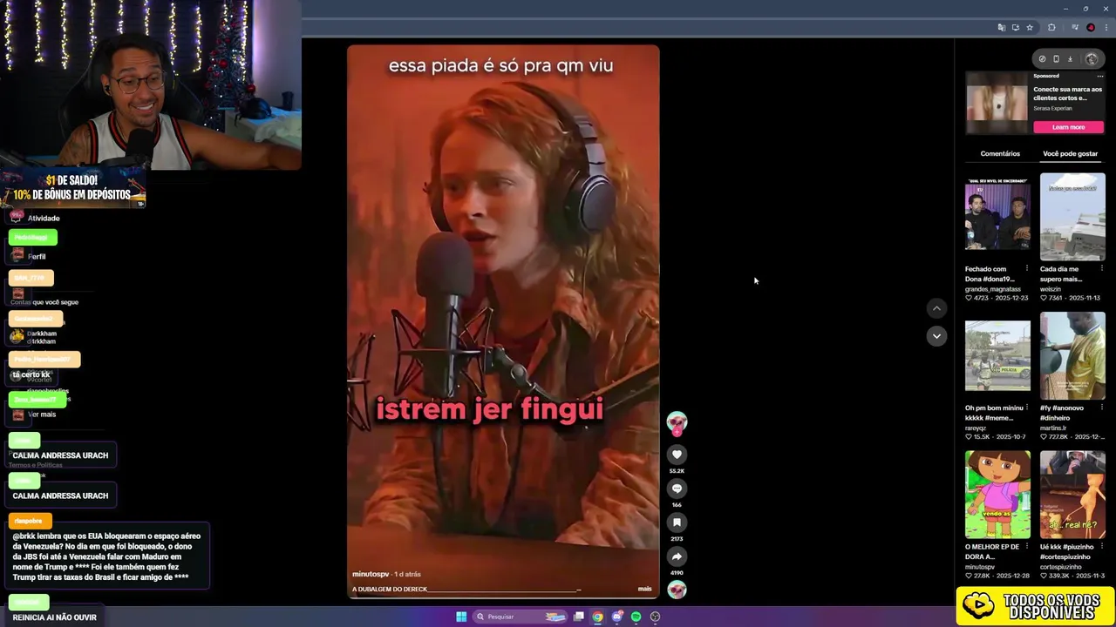Viewport: 1116px width, 627px height.
Task: Bookmark this page with the star icon
Action: [1030, 28]
